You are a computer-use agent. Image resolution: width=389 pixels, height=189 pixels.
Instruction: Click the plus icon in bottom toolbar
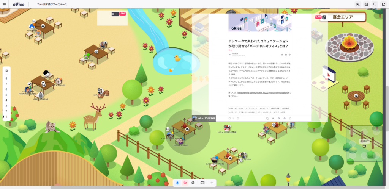[x=212, y=183]
